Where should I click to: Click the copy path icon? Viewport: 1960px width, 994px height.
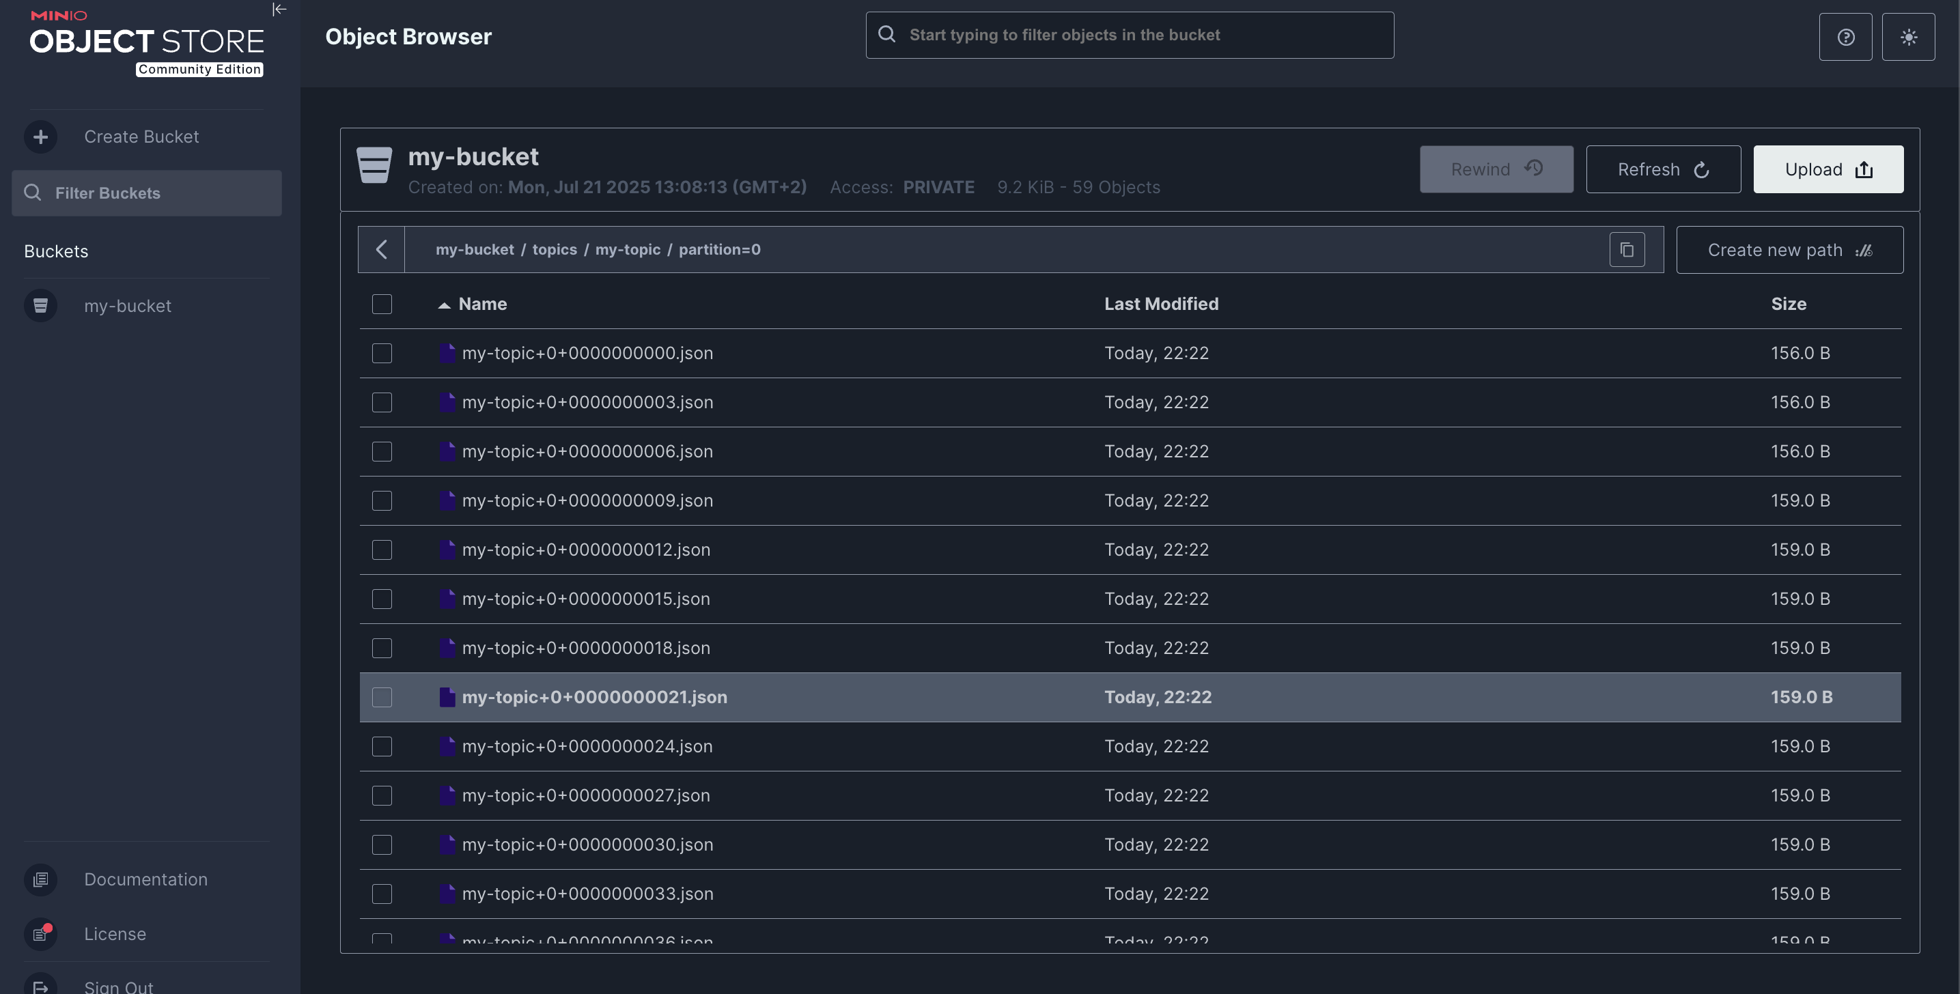click(x=1627, y=249)
